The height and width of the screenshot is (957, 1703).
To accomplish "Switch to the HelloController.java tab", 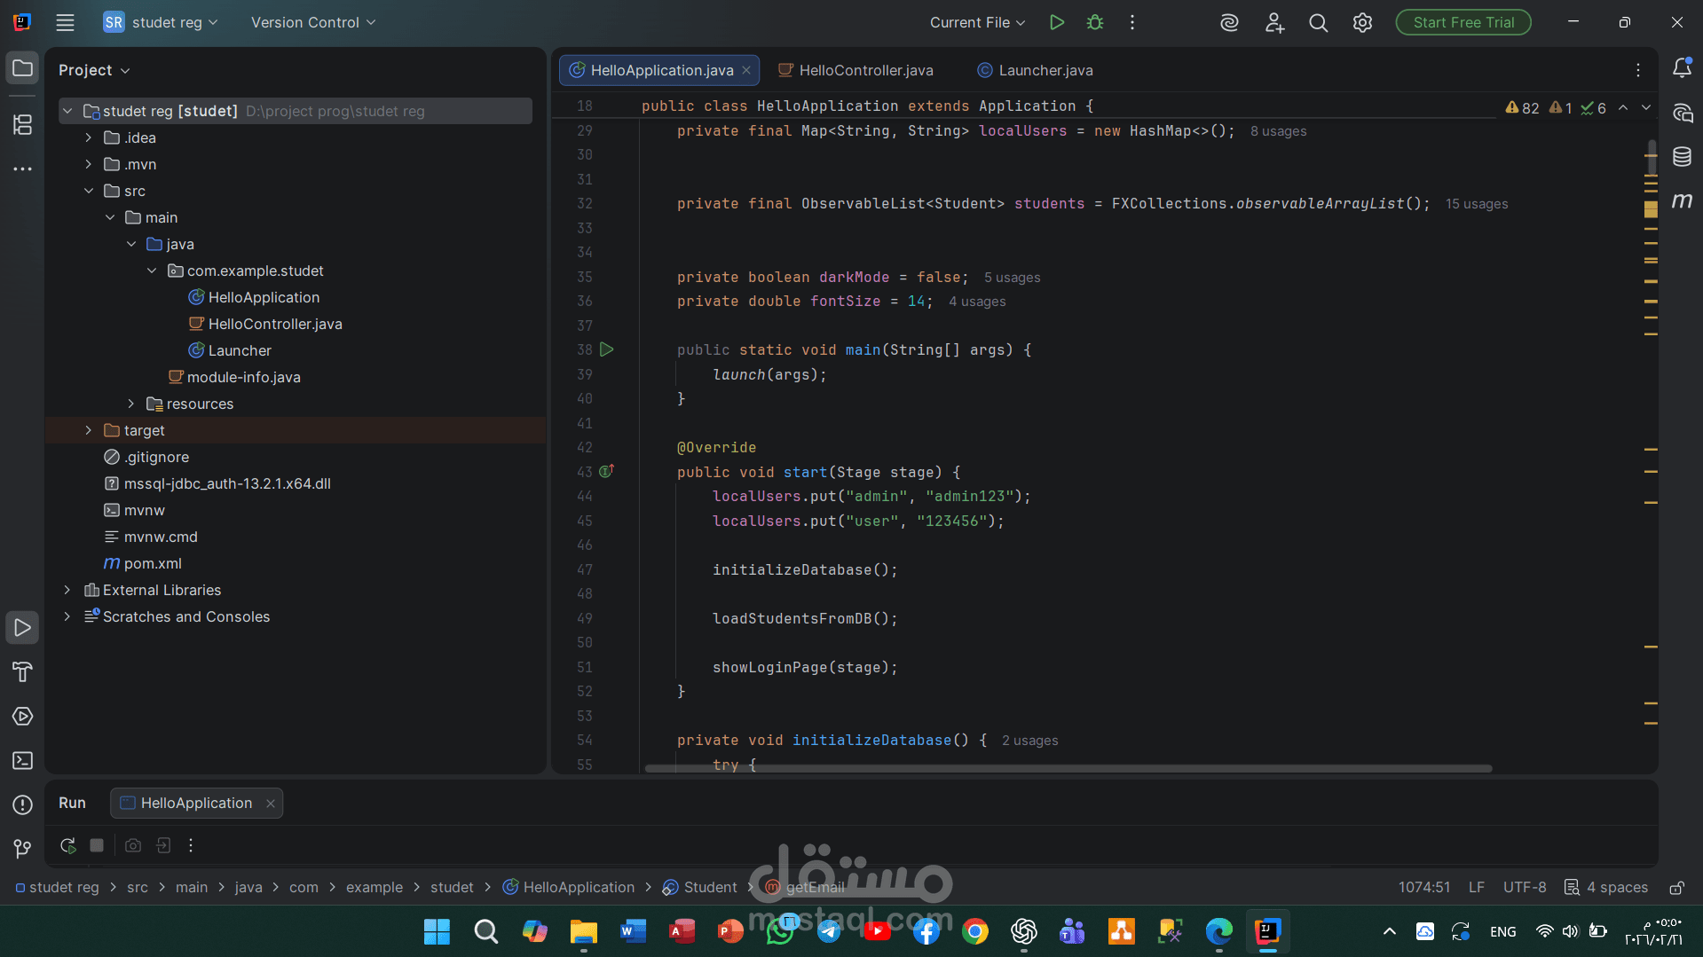I will (x=855, y=70).
